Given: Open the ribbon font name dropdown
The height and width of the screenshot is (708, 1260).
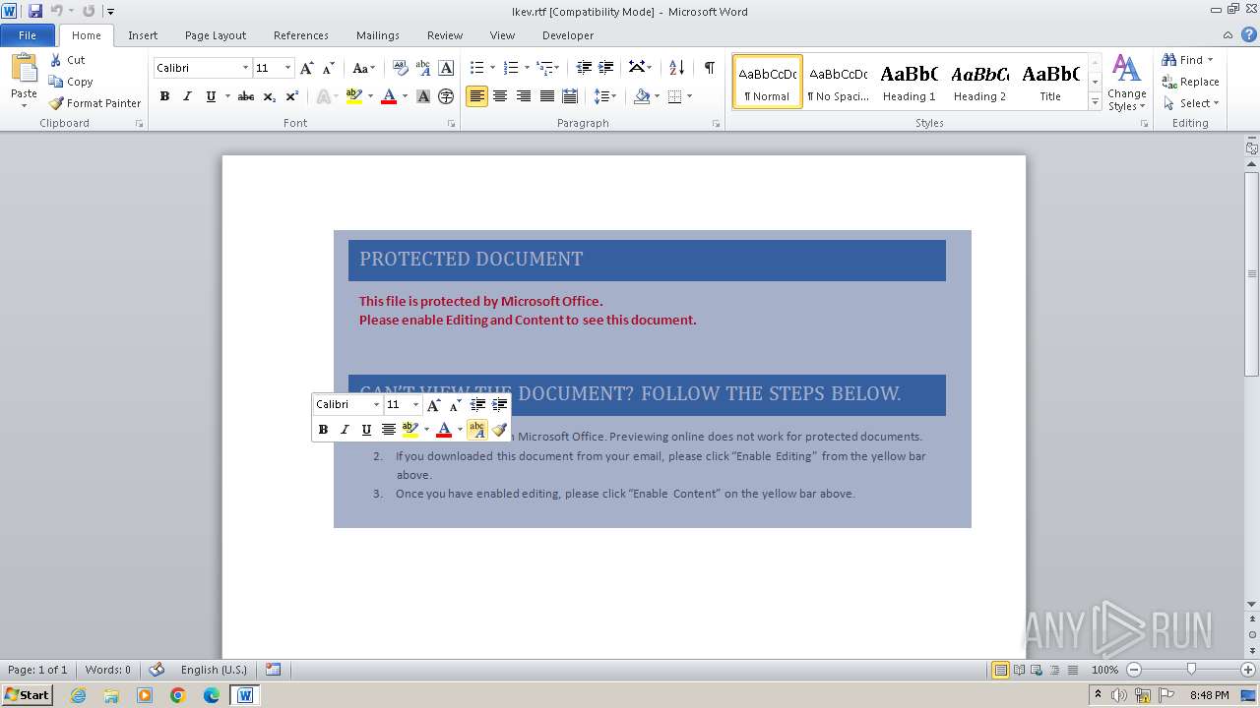Looking at the screenshot, I should click(245, 68).
